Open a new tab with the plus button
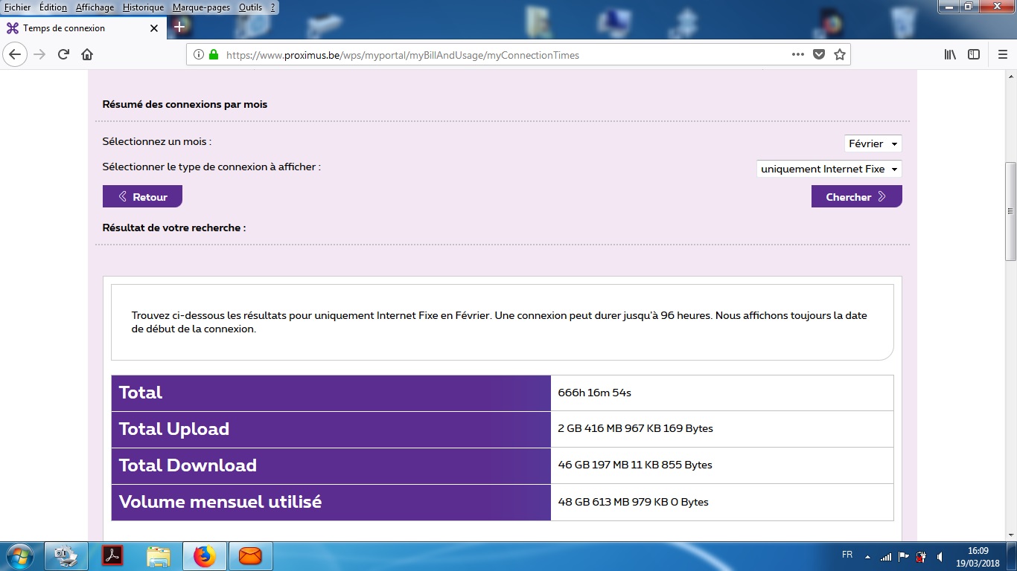Image resolution: width=1017 pixels, height=571 pixels. tap(179, 28)
